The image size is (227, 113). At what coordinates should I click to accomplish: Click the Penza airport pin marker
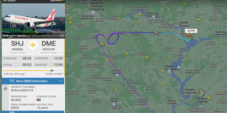(x=114, y=104)
